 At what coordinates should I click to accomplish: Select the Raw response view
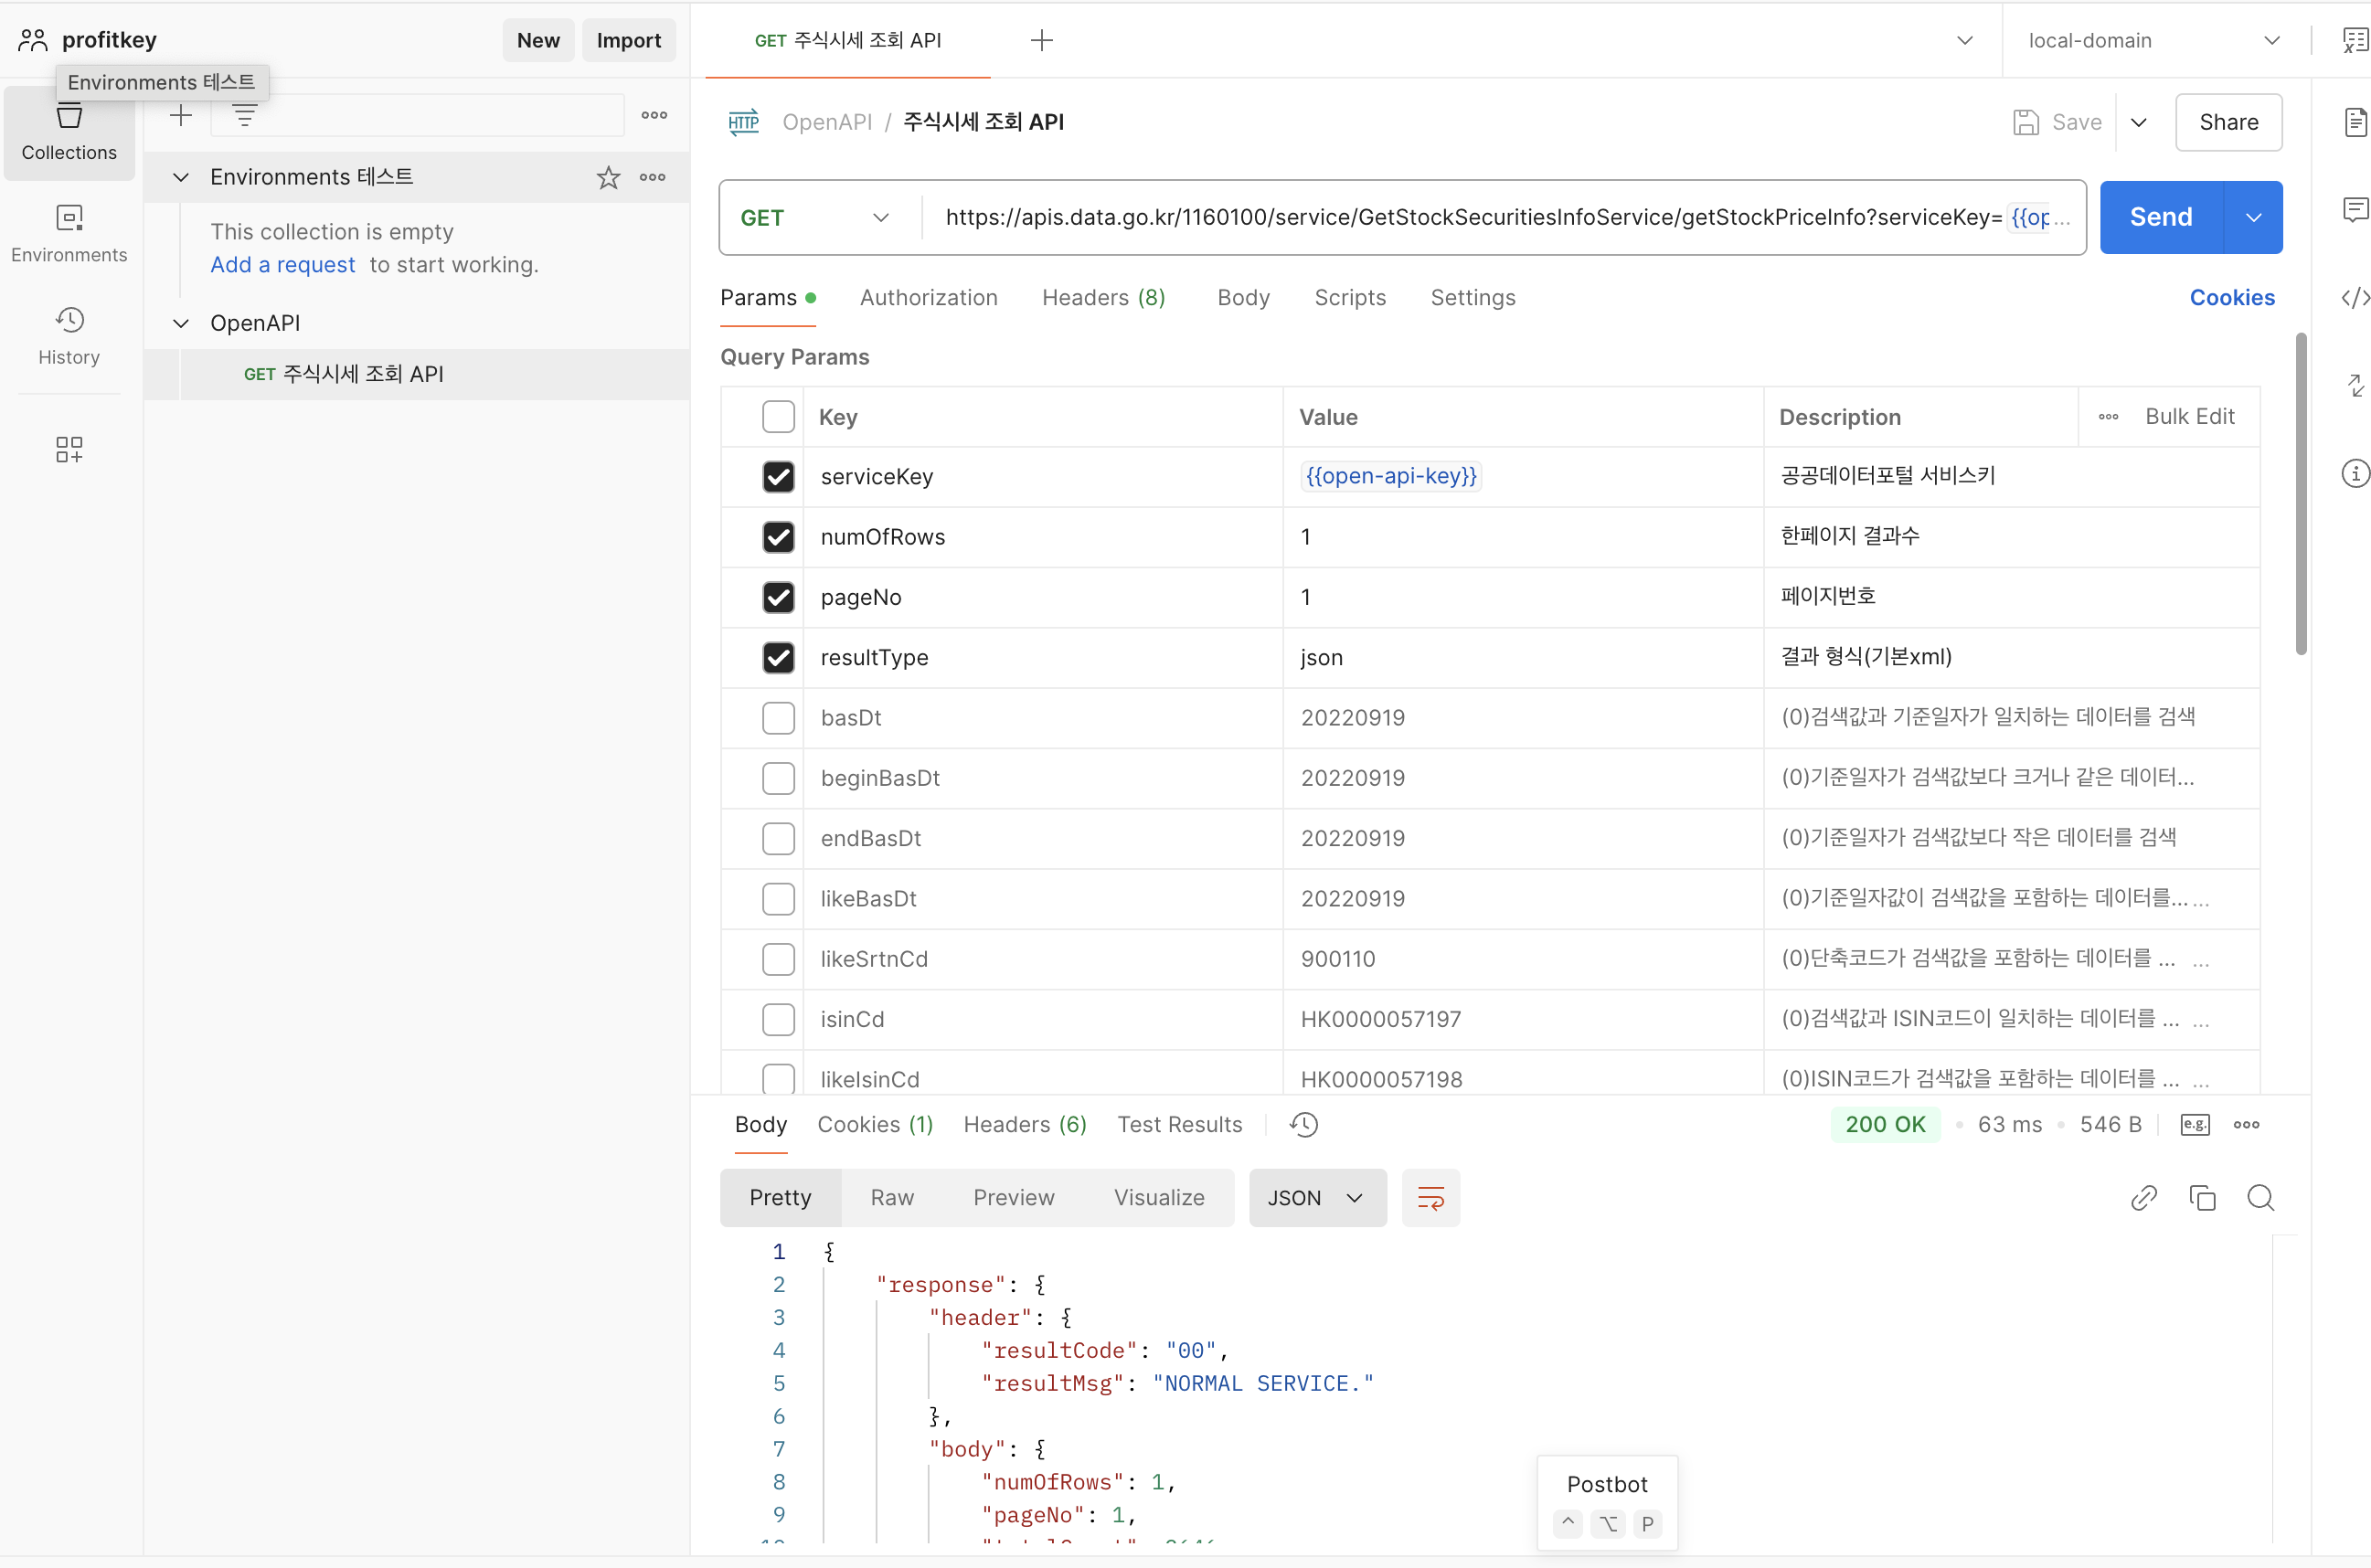(892, 1198)
